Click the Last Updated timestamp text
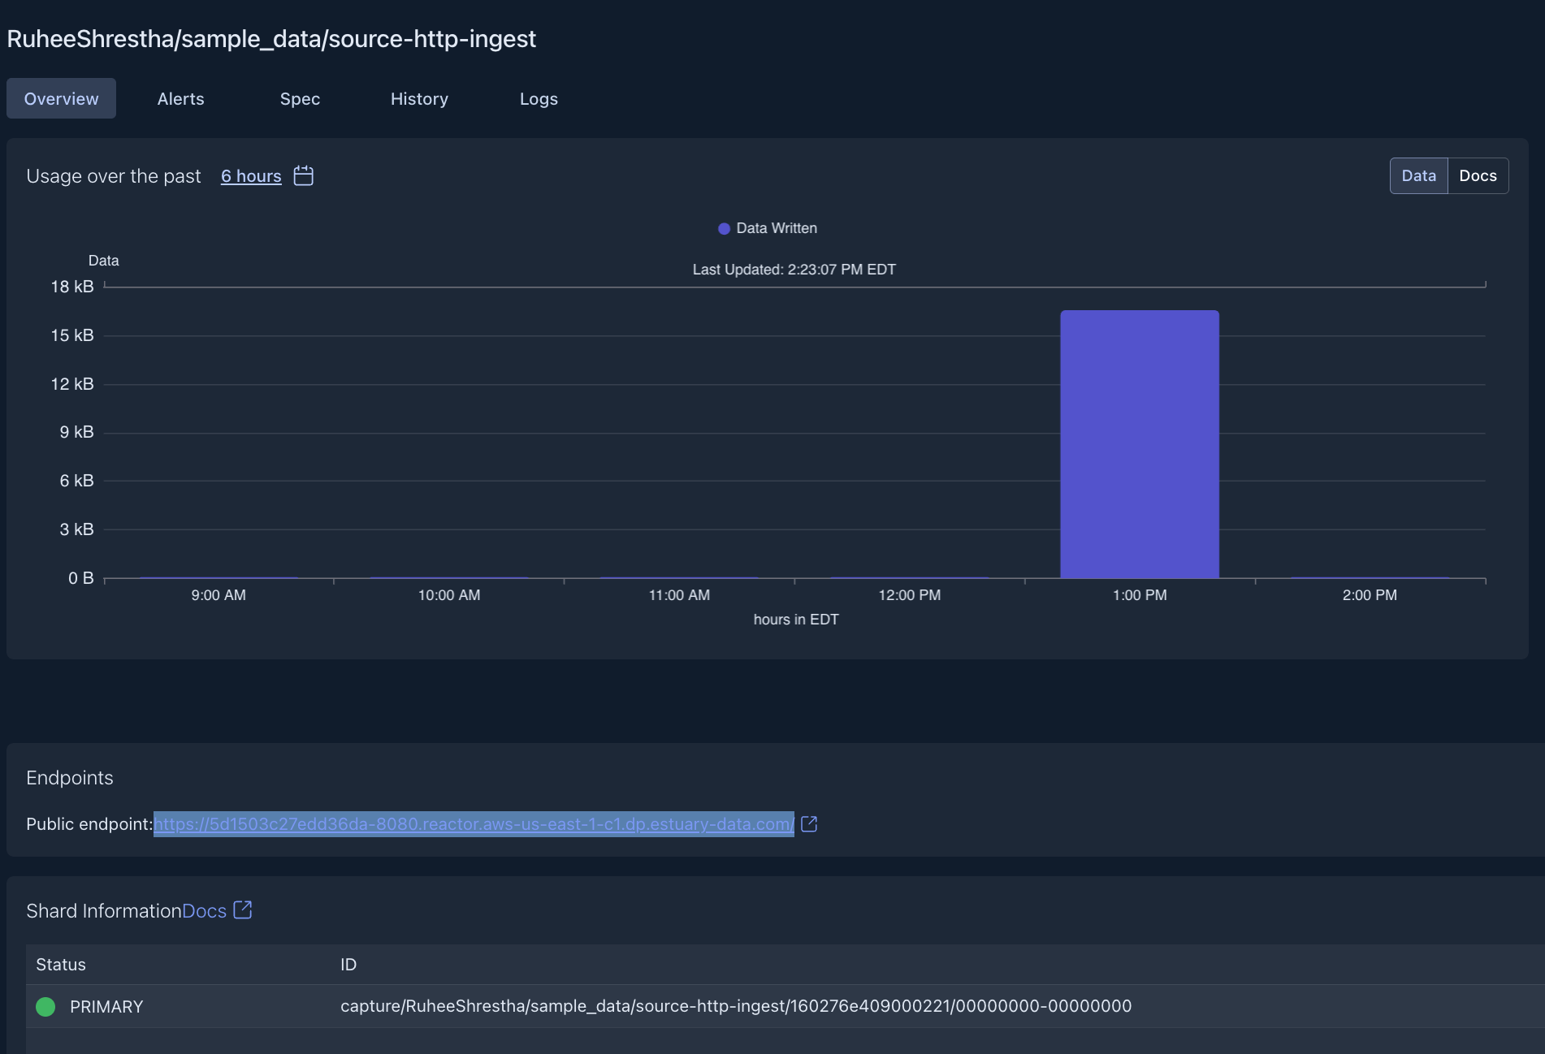This screenshot has height=1054, width=1545. pyautogui.click(x=794, y=270)
